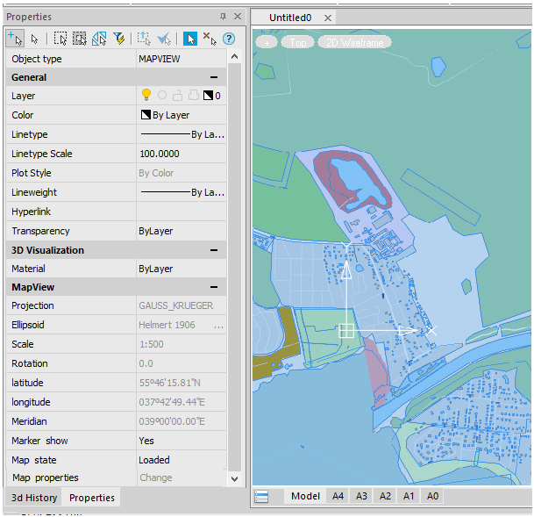Click Change in Map properties row
534x517 pixels.
coord(156,478)
